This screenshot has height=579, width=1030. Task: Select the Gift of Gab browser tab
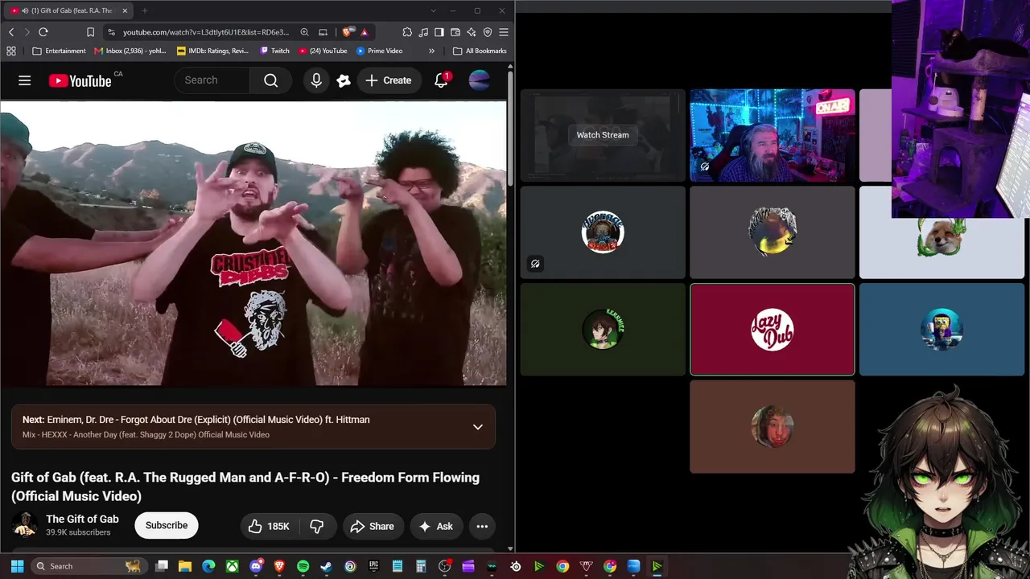point(68,10)
